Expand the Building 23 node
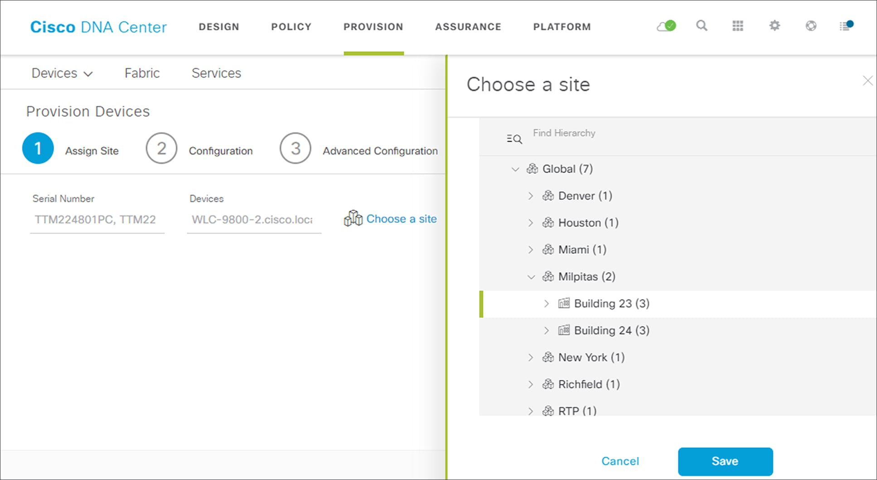 pyautogui.click(x=547, y=304)
